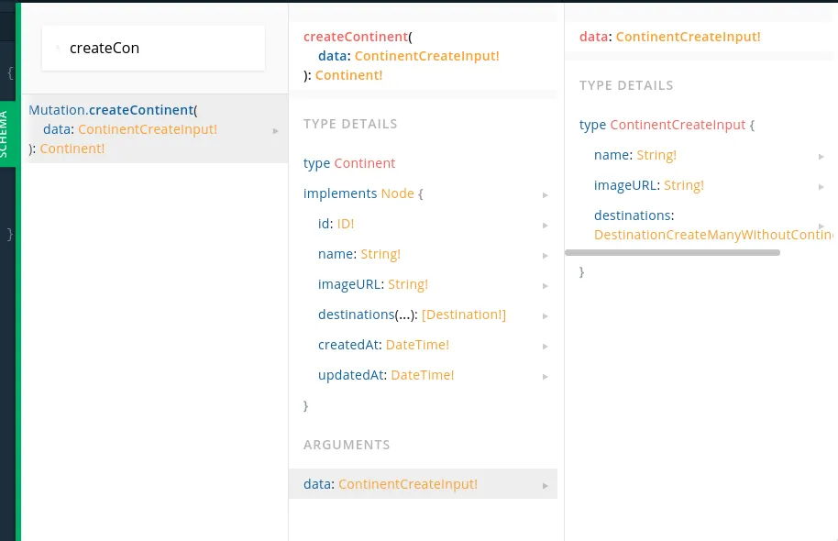The height and width of the screenshot is (541, 838).
Task: Focus the schema search field
Action: (160, 48)
